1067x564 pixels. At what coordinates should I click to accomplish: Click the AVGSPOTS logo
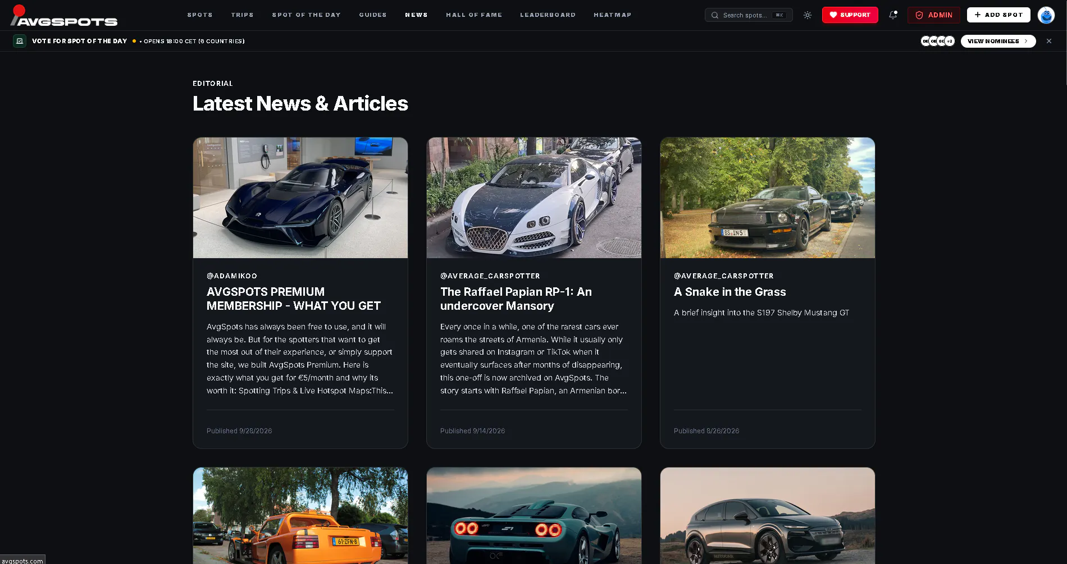(64, 16)
